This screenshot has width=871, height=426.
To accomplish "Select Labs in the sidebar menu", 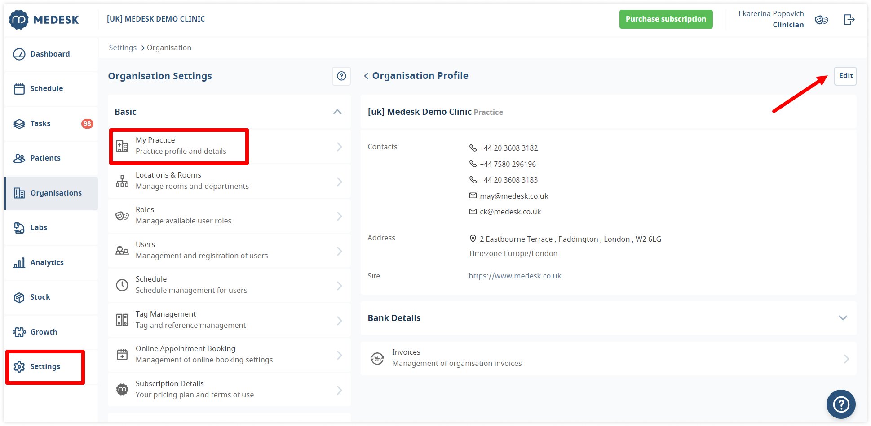I will tap(51, 228).
